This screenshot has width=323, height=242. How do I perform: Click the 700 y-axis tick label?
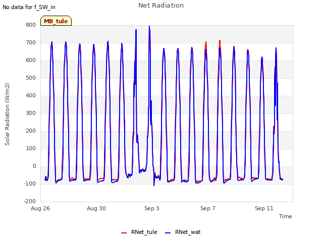click(x=31, y=43)
